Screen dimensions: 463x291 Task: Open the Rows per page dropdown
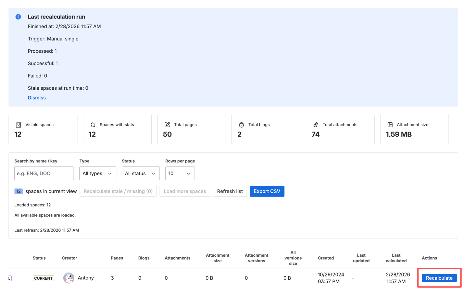point(180,173)
